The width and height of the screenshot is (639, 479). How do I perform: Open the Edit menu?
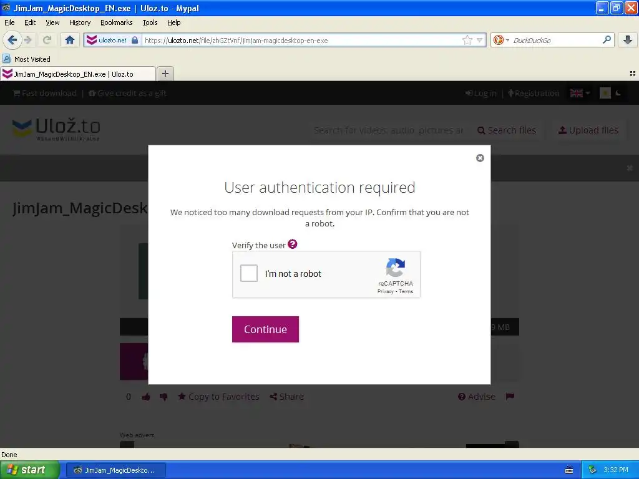[x=30, y=22]
